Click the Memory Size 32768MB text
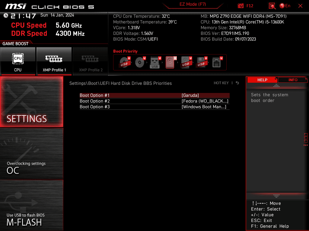The image size is (309, 231). (223, 28)
